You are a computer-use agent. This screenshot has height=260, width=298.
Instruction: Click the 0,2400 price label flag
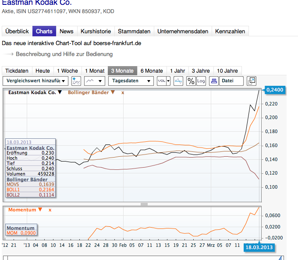click(274, 90)
